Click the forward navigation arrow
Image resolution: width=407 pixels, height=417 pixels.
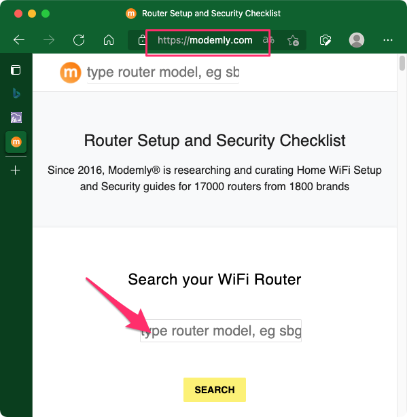pos(49,40)
